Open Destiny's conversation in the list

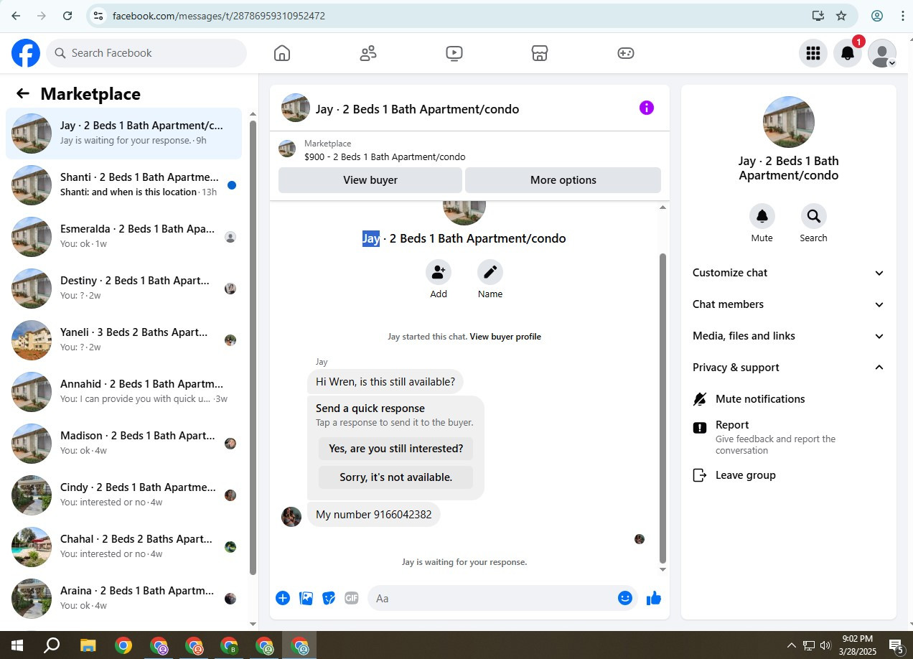124,289
